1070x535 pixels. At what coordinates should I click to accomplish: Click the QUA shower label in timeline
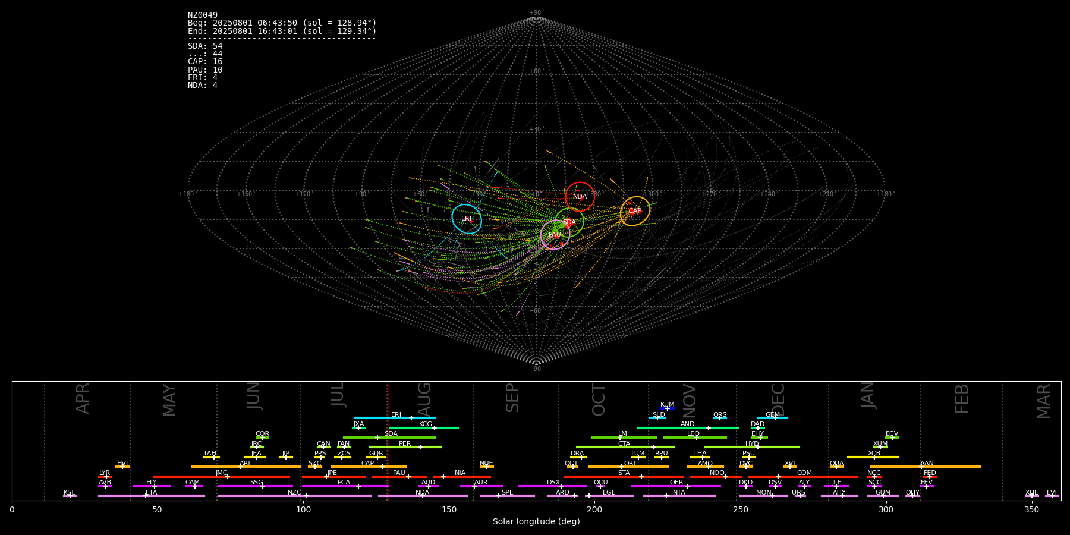tap(837, 464)
